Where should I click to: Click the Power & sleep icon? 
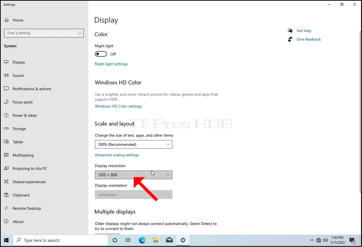click(6, 115)
